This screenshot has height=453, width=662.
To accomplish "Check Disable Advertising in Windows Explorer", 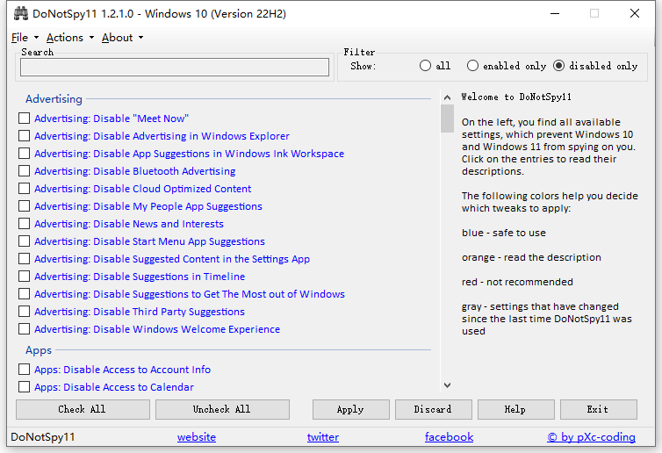I will pyautogui.click(x=24, y=136).
